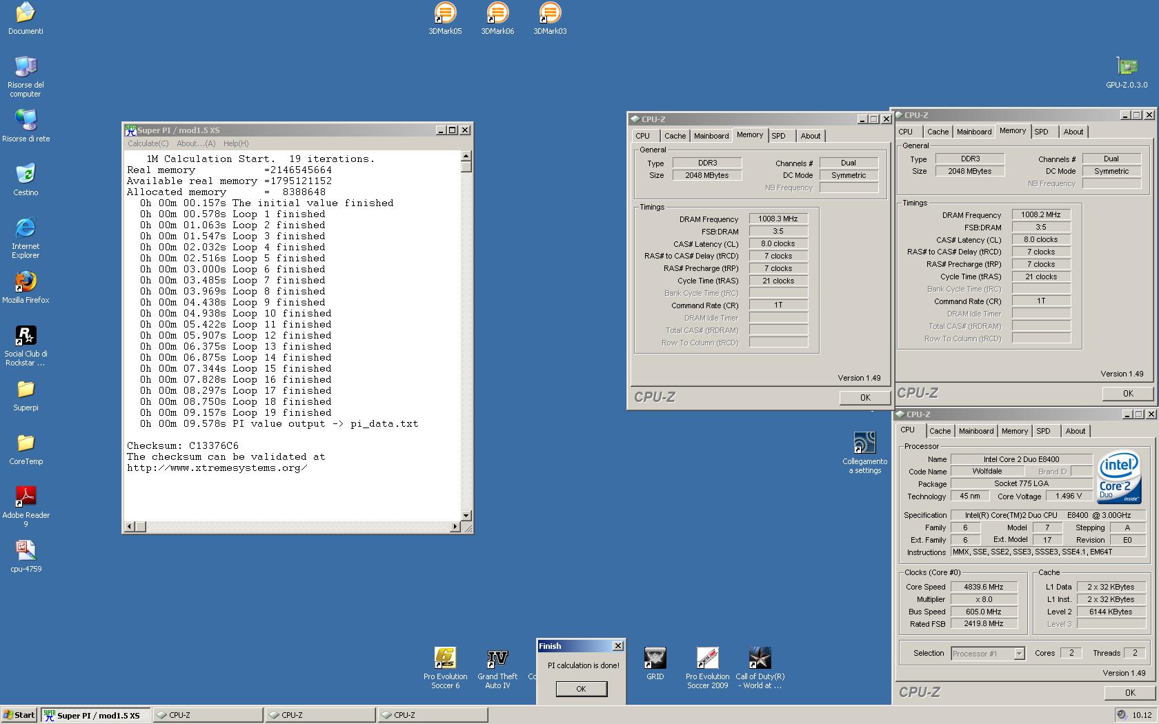Open GPU-Z.0.3.0 desktop icon

click(1127, 72)
